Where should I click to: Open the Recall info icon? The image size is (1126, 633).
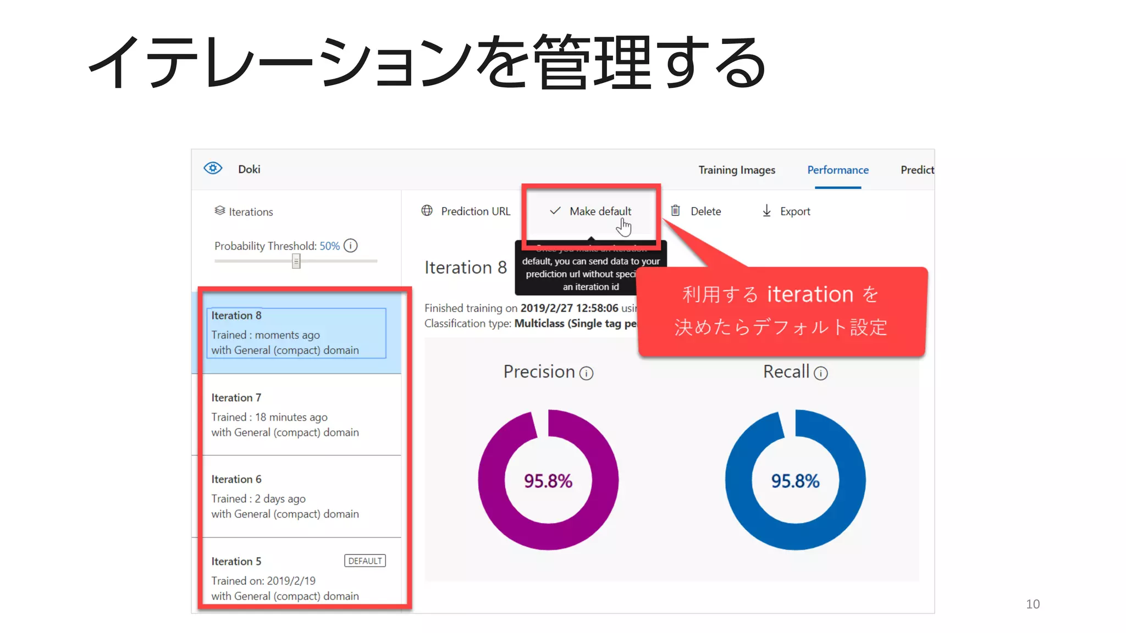(821, 374)
